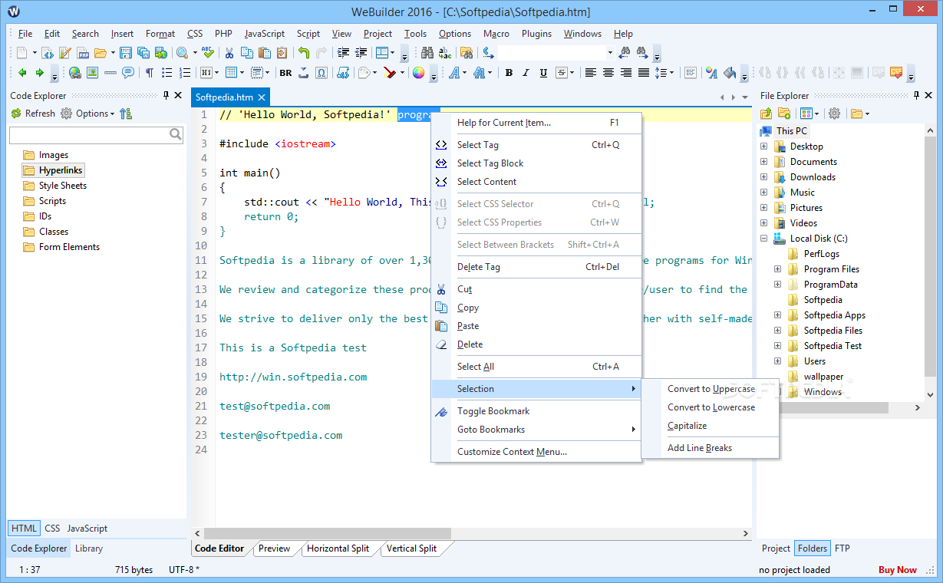Viewport: 943px width, 583px height.
Task: Click the code tree sort icon beside Options
Action: tap(126, 114)
